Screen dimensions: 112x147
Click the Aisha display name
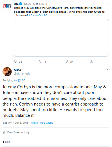point(17,70)
